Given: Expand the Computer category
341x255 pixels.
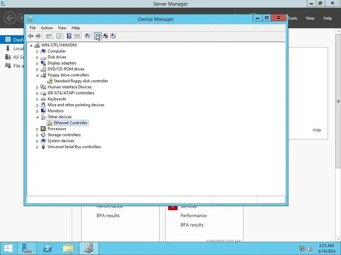Looking at the screenshot, I should coord(37,51).
